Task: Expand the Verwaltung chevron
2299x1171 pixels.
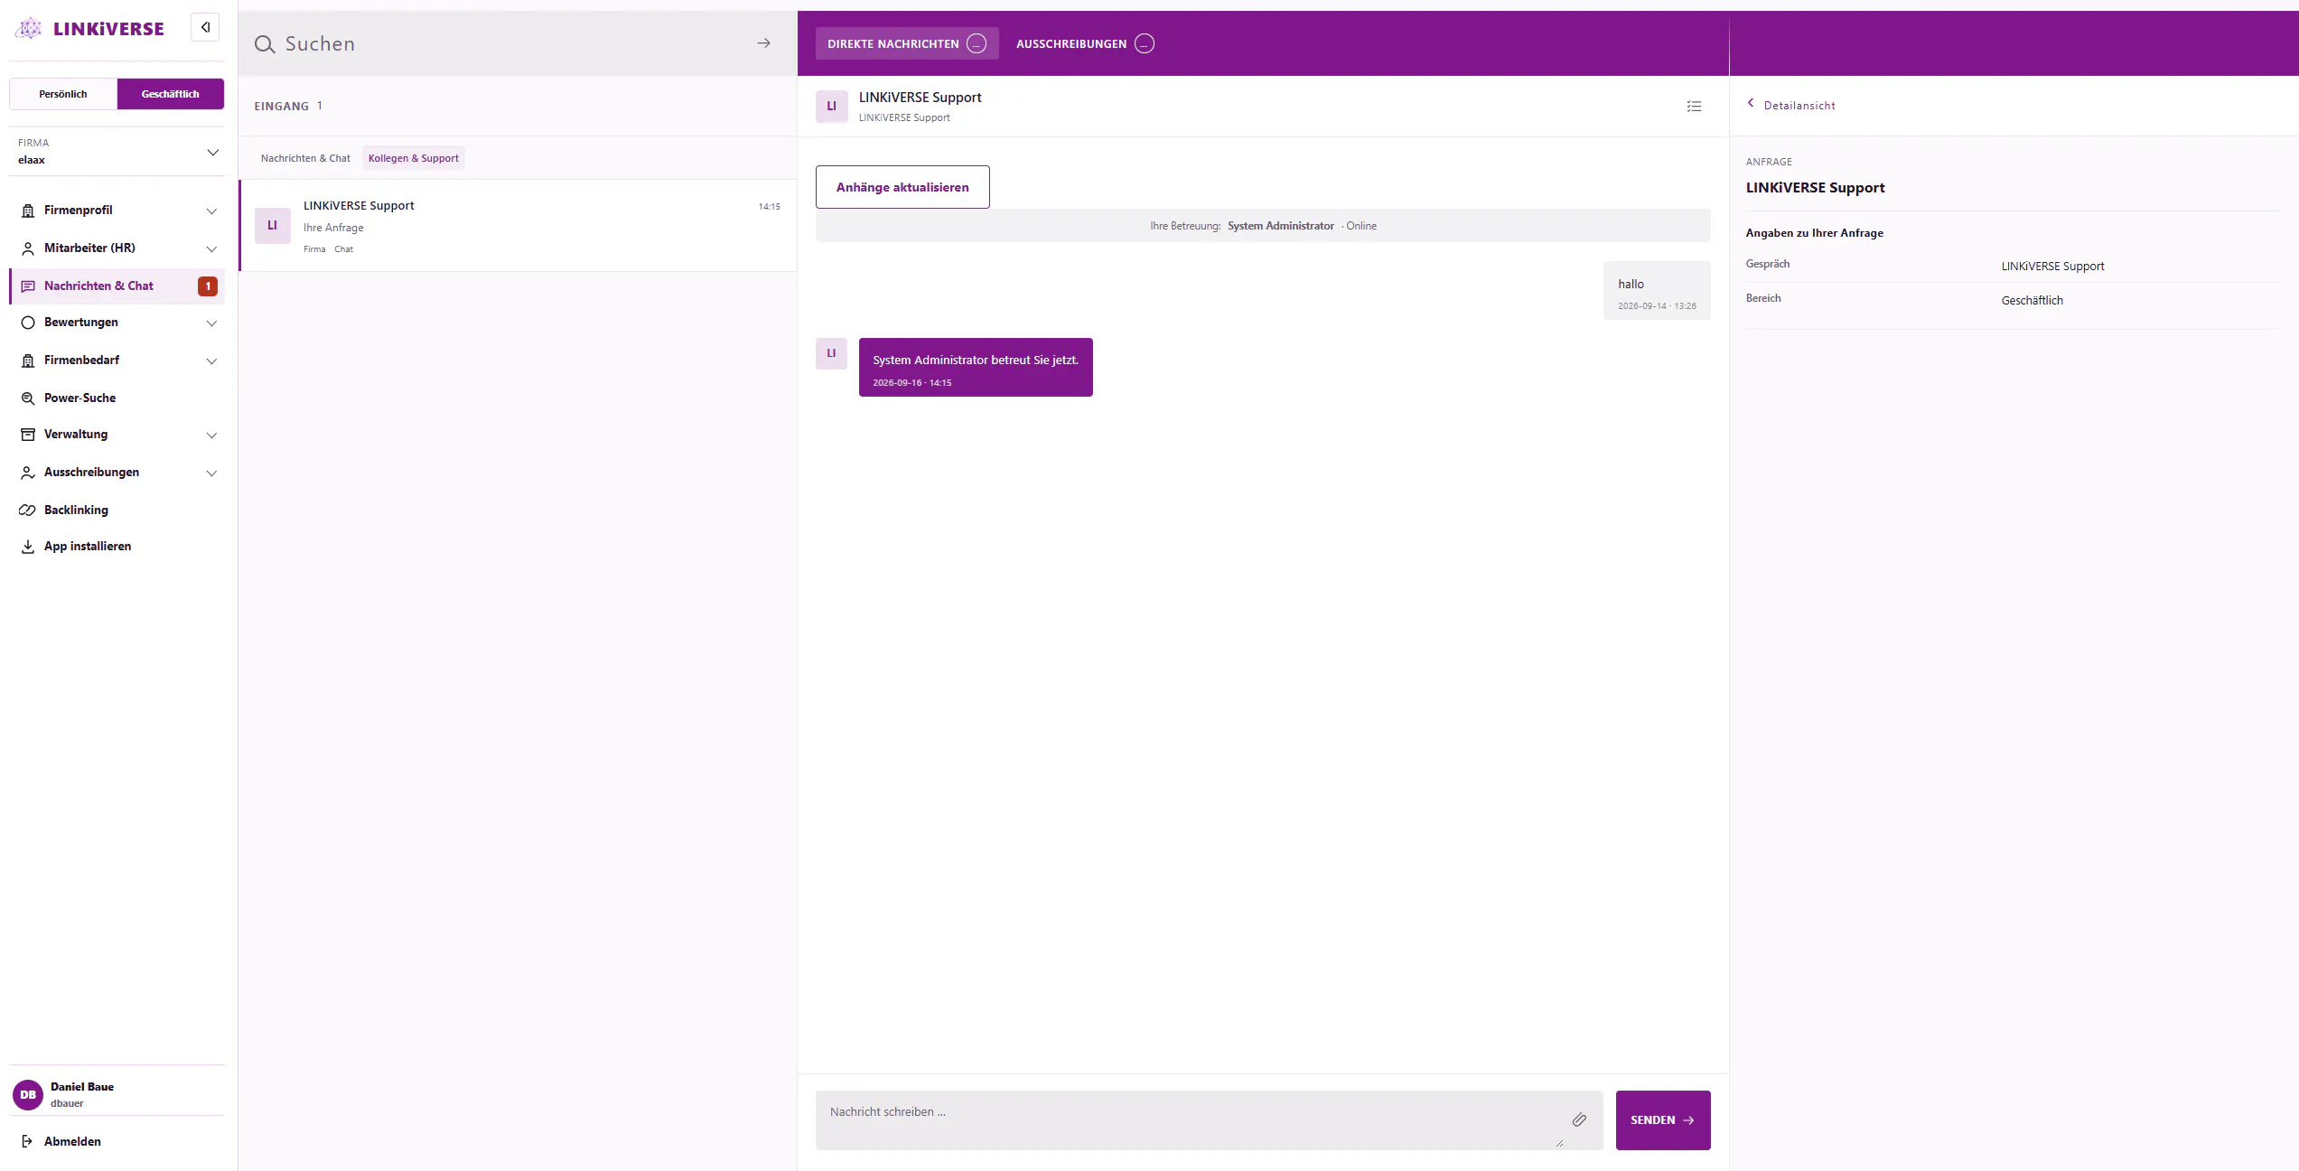Action: 211,436
